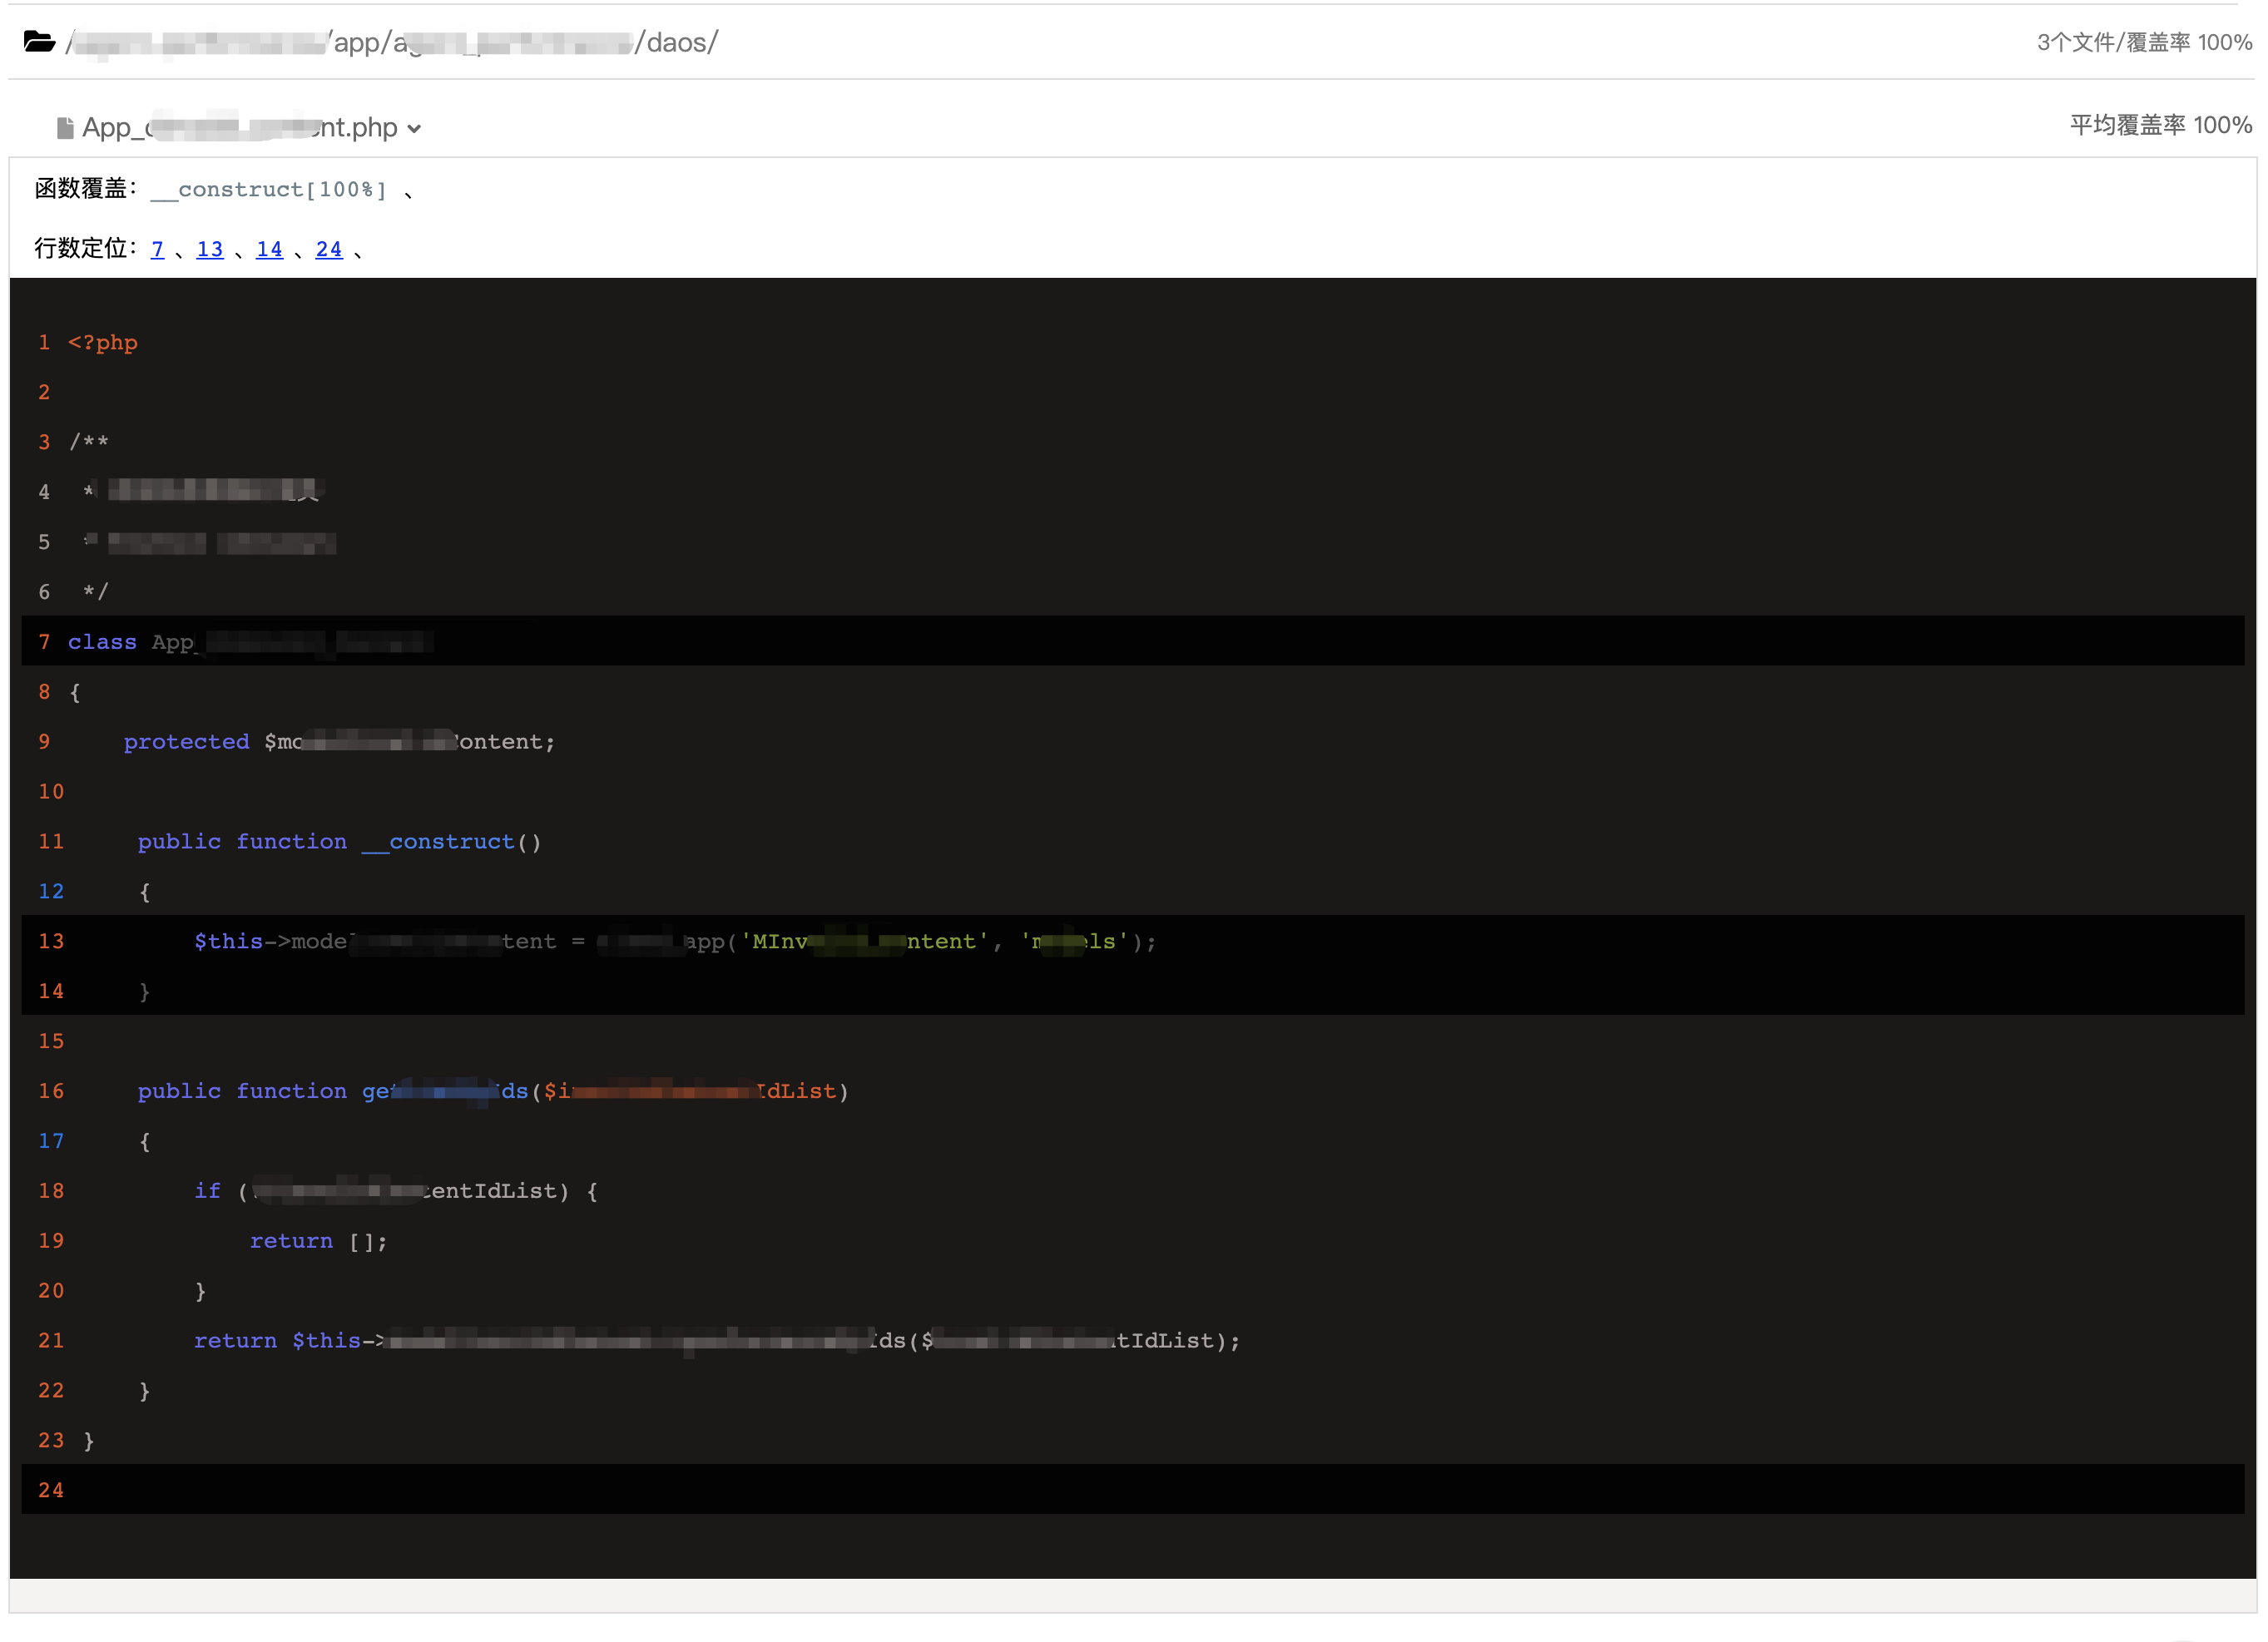The image size is (2268, 1642).
Task: Click the '3个文件/覆盖率 100%' summary text
Action: 2144,42
